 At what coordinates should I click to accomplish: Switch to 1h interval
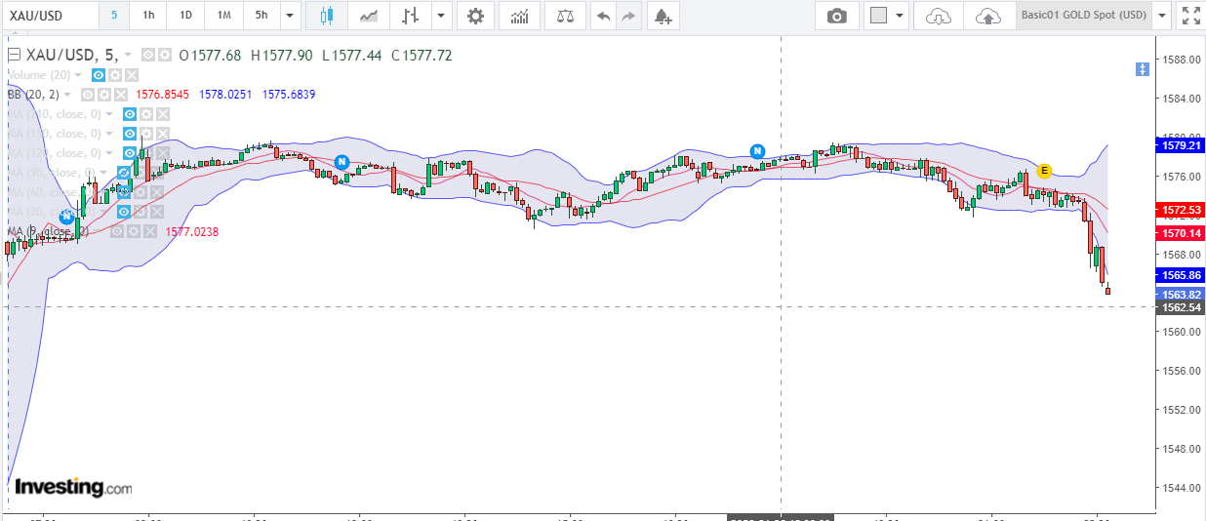148,16
